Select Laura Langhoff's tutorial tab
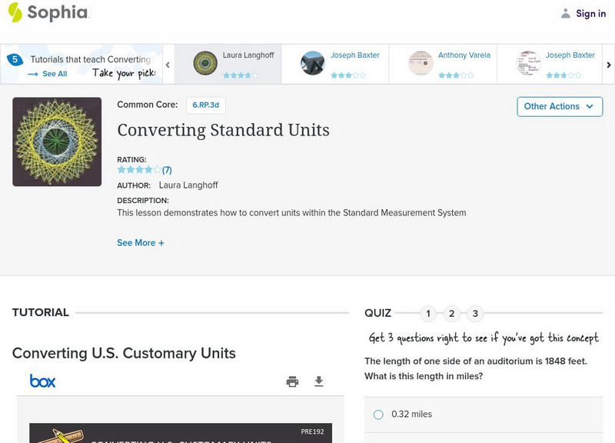 click(x=228, y=64)
